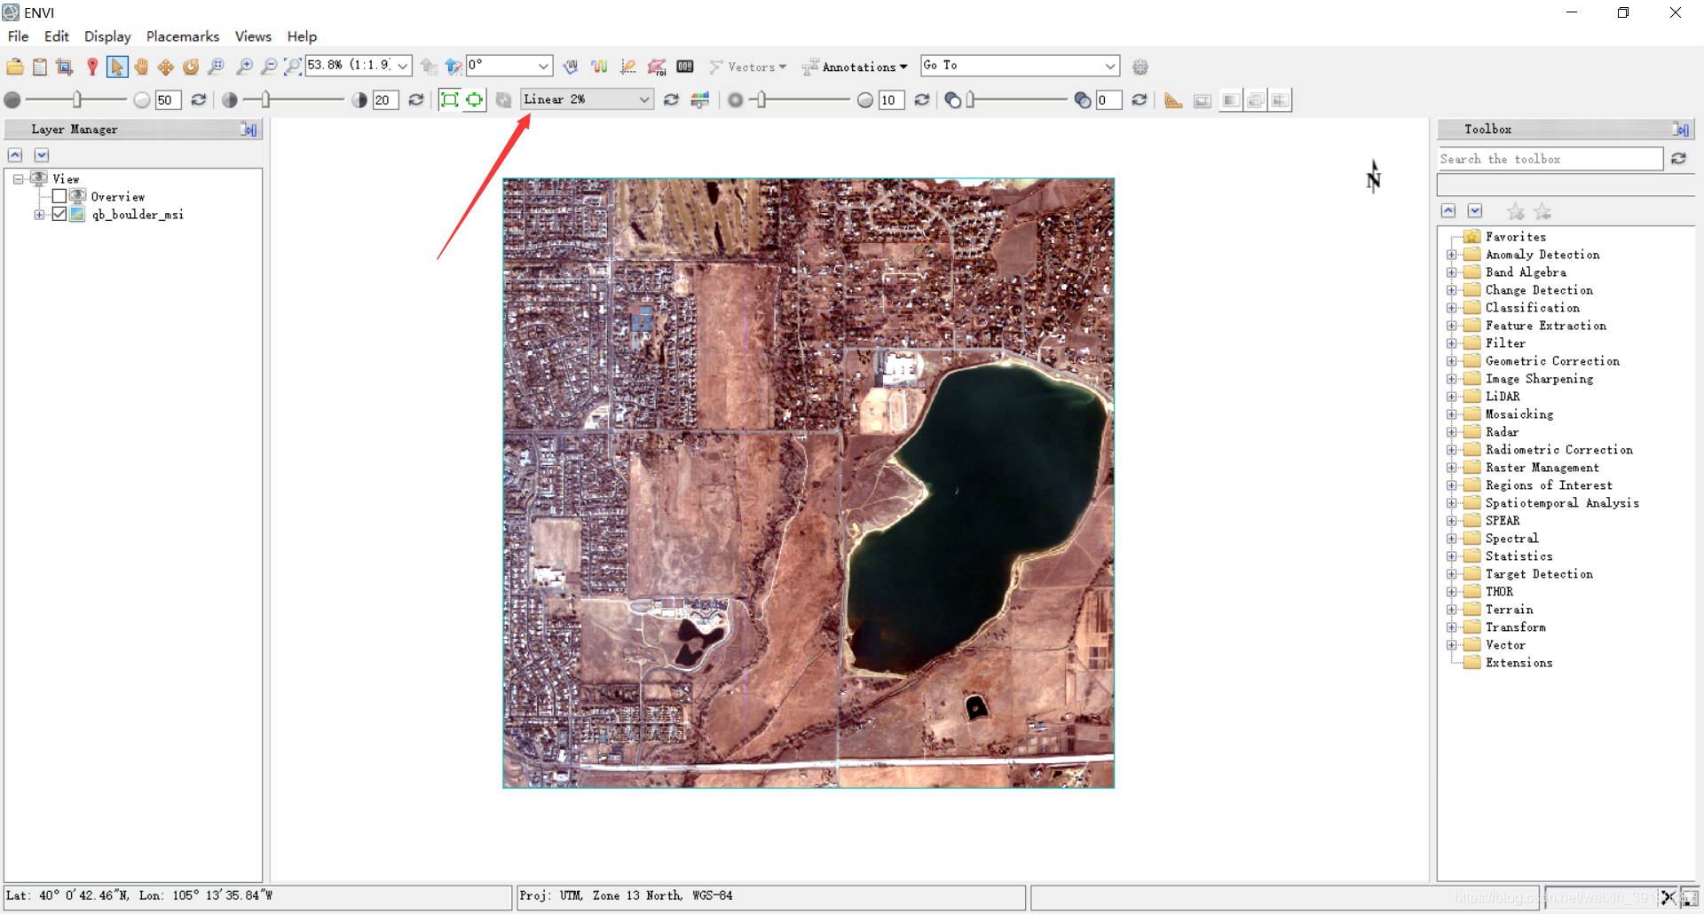Click the North Up arrow icon
The image size is (1704, 914).
[454, 67]
